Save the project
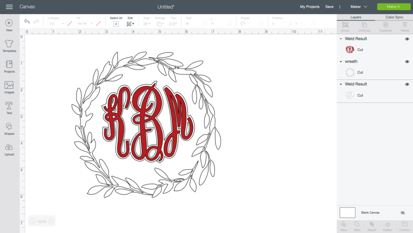Image resolution: width=413 pixels, height=233 pixels. click(329, 7)
